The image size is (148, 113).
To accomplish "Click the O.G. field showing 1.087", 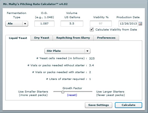I will 44,24.
